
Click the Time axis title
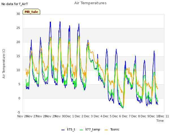pyautogui.click(x=160, y=121)
